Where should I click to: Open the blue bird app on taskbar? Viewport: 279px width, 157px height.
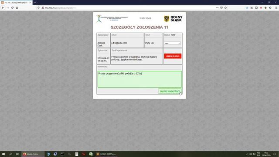click(48, 154)
